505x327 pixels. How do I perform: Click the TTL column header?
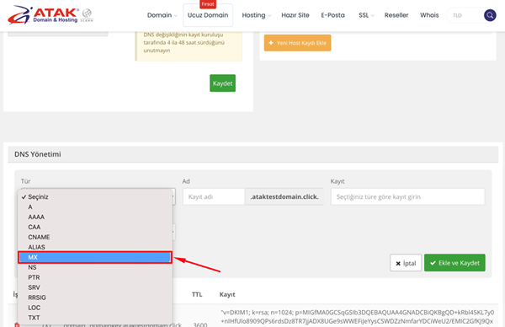[197, 294]
